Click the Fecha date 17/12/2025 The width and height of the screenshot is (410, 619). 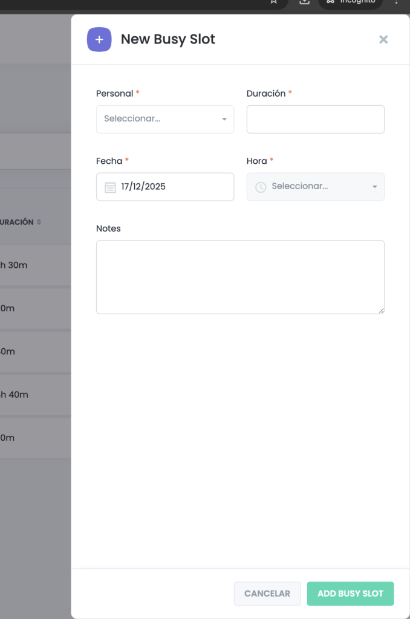[143, 187]
